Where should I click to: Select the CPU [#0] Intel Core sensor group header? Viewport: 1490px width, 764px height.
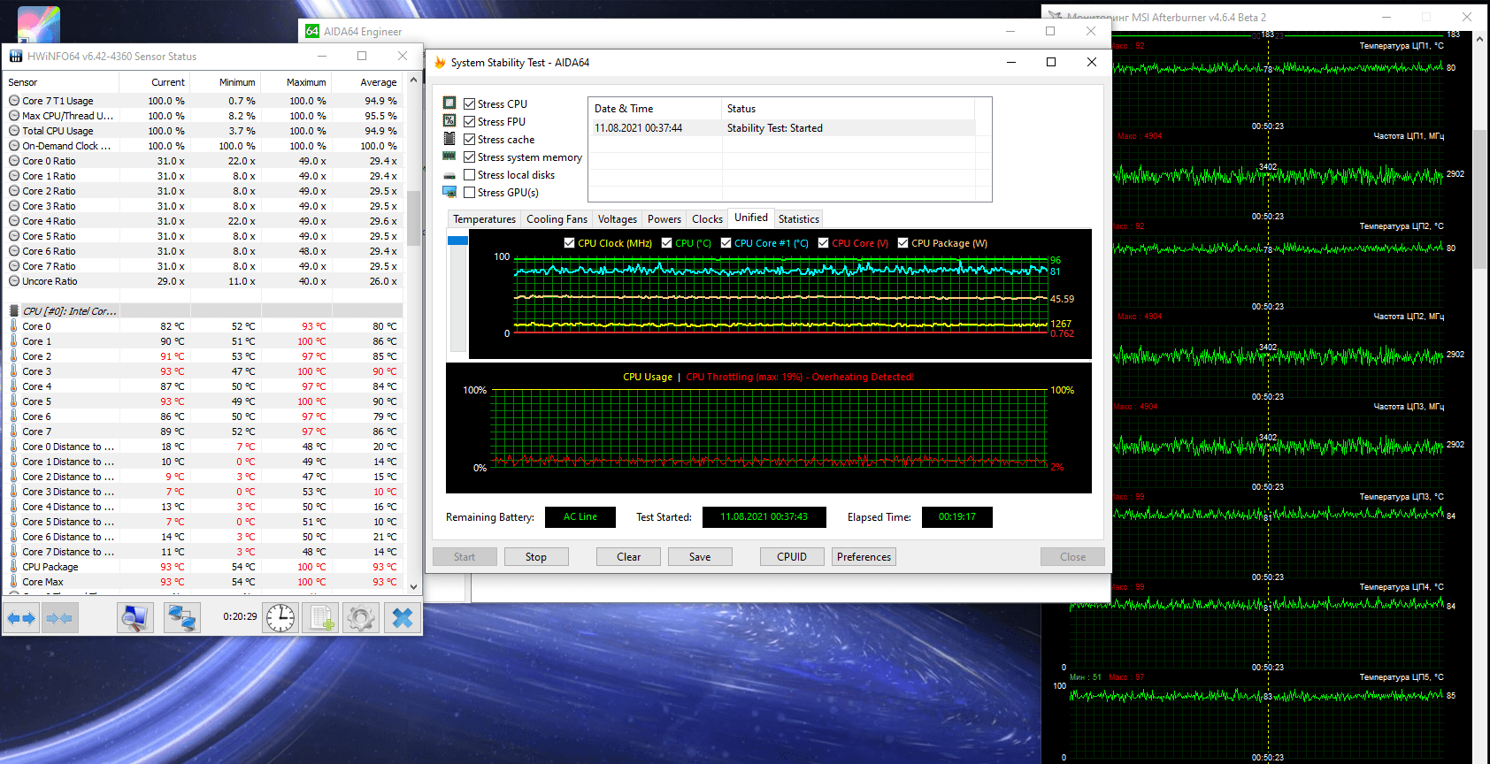tap(69, 311)
